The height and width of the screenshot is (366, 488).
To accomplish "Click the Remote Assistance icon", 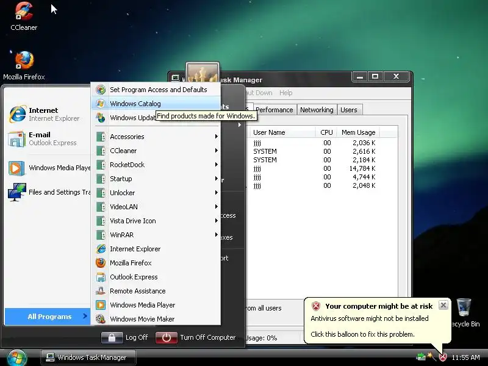I will 100,291.
